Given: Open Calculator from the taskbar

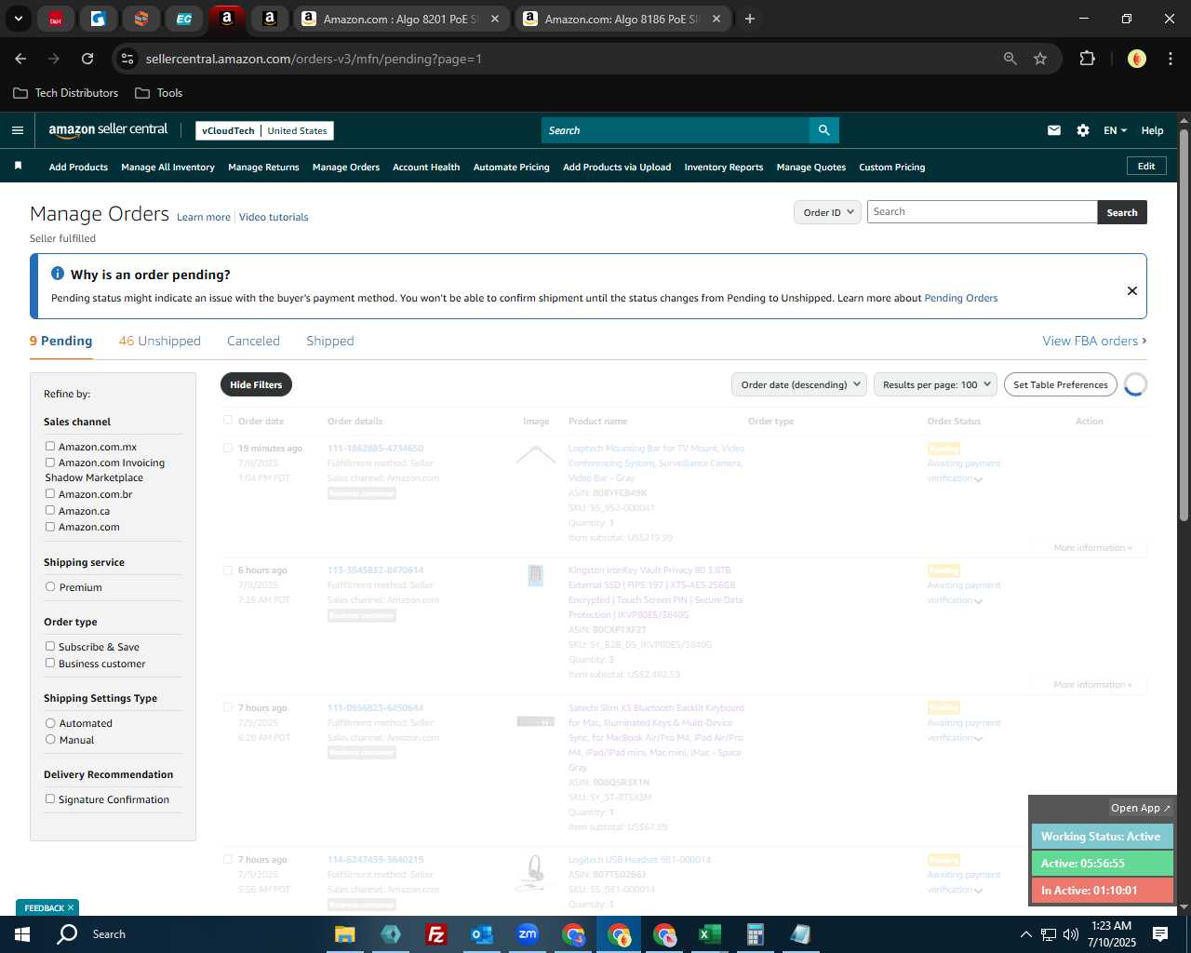Looking at the screenshot, I should pyautogui.click(x=755, y=934).
